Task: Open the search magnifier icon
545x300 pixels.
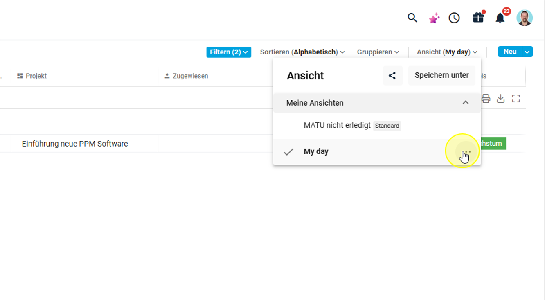Action: click(x=412, y=18)
